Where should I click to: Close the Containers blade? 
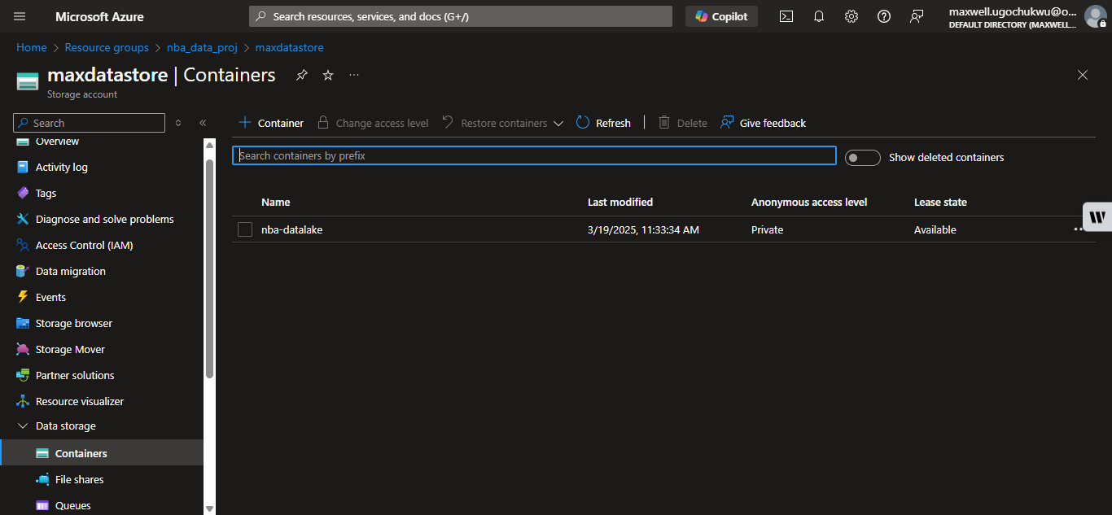pos(1083,75)
